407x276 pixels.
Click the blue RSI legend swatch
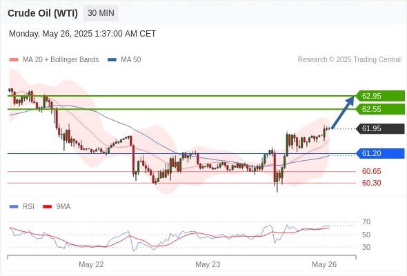(14, 207)
